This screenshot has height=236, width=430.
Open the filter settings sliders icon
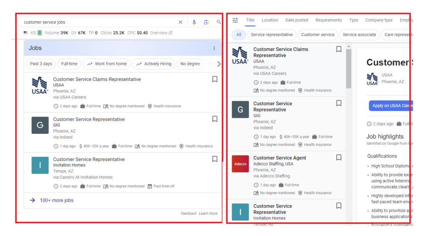[x=235, y=20]
